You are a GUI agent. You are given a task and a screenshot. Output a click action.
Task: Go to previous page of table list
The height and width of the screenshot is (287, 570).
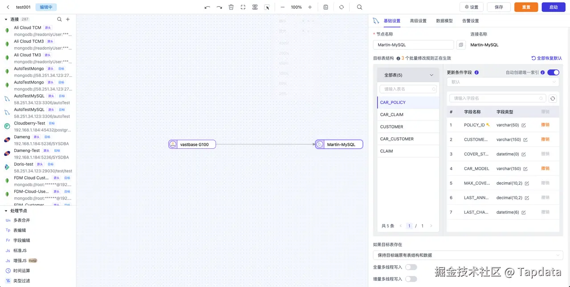point(400,226)
